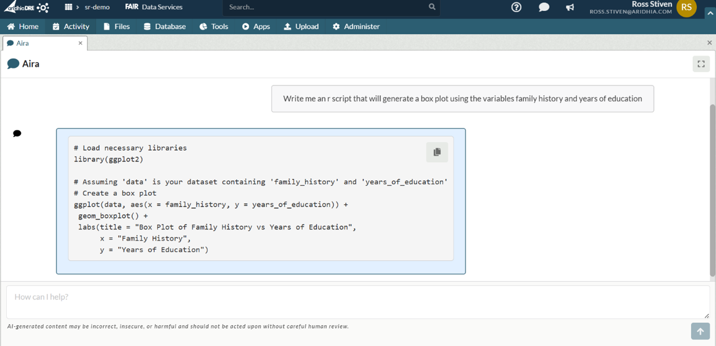Open the Activity menu
Viewport: 716px width, 346px height.
71,26
